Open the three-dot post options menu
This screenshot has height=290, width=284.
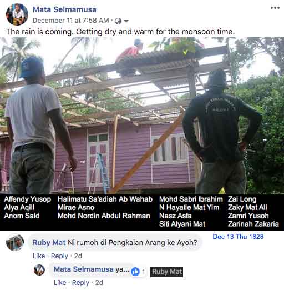click(x=275, y=8)
